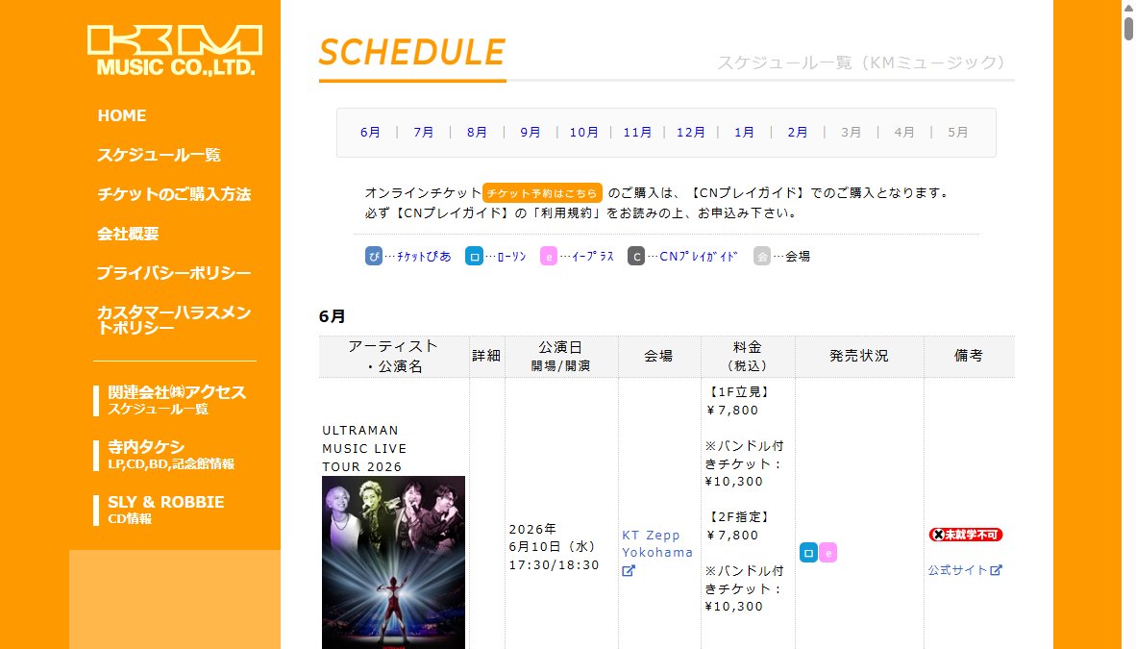
Task: Jump to 12月 in the month navigation
Action: (x=691, y=132)
